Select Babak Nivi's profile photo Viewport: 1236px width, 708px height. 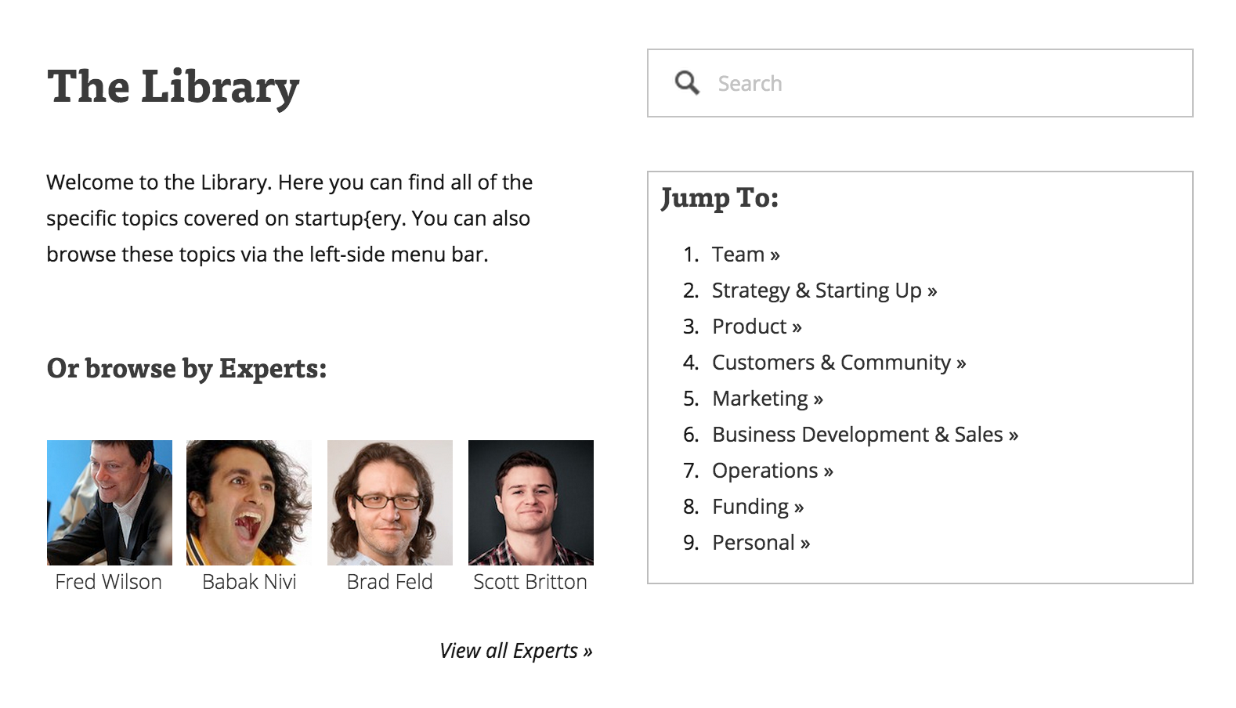[249, 501]
